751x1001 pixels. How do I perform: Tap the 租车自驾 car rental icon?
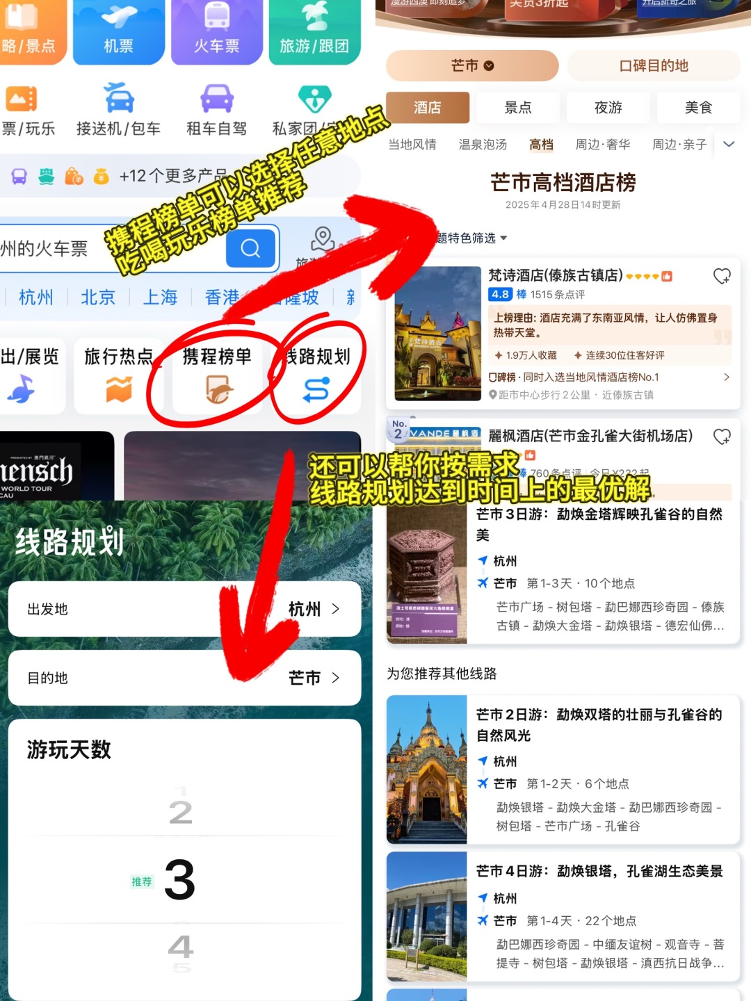coord(217,98)
